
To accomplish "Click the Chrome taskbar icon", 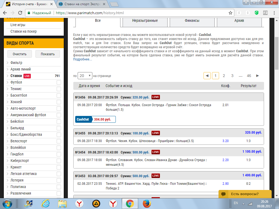I will 130,204.
